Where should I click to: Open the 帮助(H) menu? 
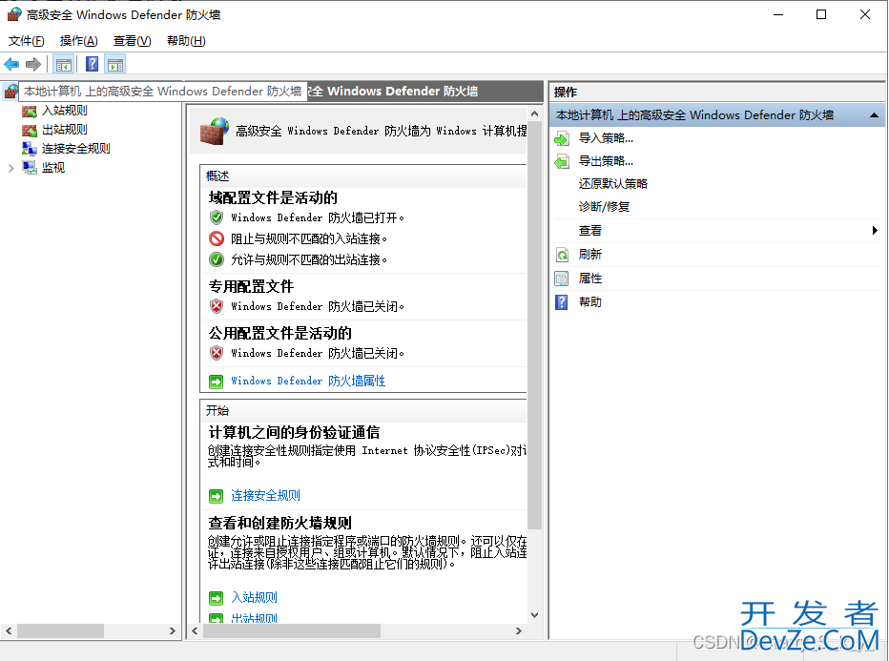(x=186, y=41)
